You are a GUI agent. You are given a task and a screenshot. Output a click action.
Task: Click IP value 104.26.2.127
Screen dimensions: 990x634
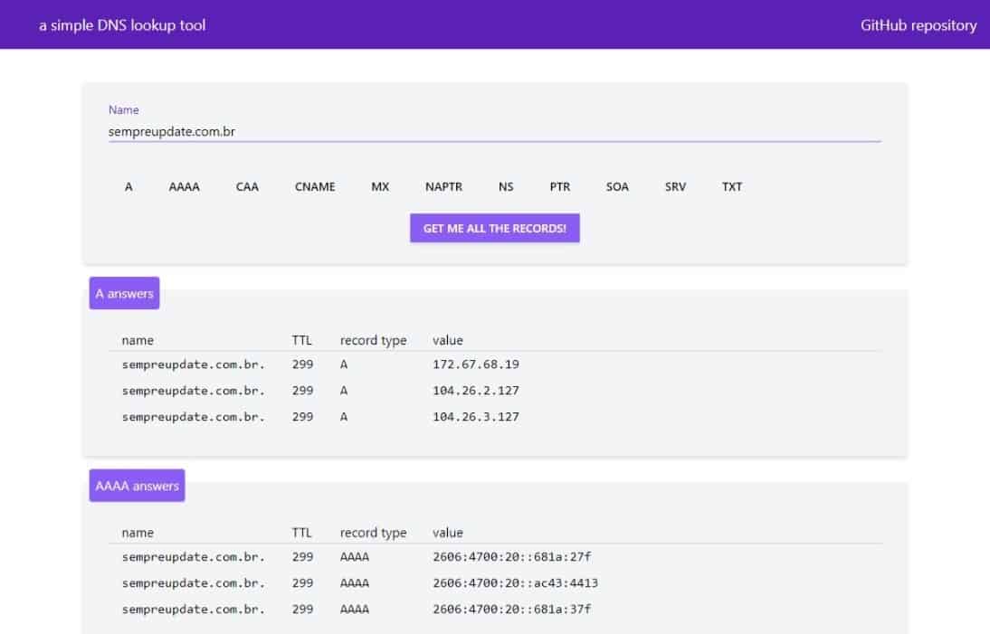coord(476,391)
